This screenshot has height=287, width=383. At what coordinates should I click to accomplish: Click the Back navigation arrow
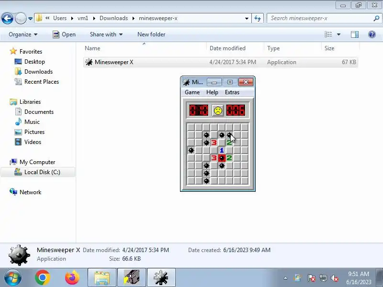point(7,18)
